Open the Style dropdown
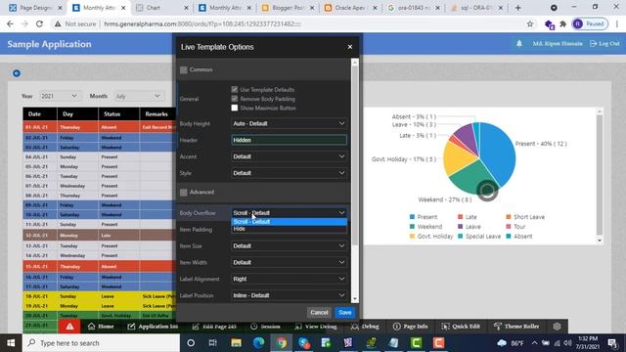 click(x=289, y=173)
